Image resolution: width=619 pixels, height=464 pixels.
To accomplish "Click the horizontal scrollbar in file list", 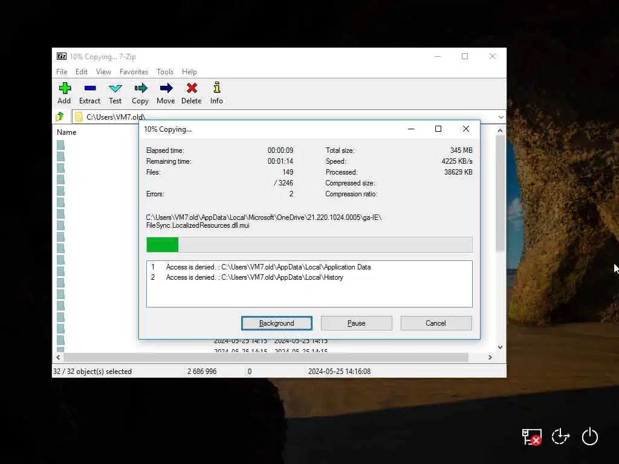I will (x=266, y=358).
